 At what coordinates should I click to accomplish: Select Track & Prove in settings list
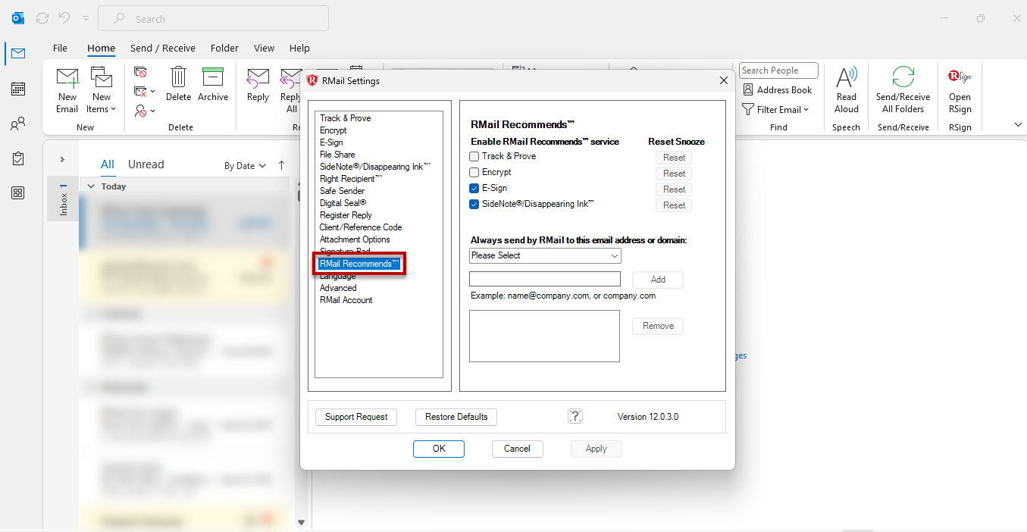click(345, 118)
